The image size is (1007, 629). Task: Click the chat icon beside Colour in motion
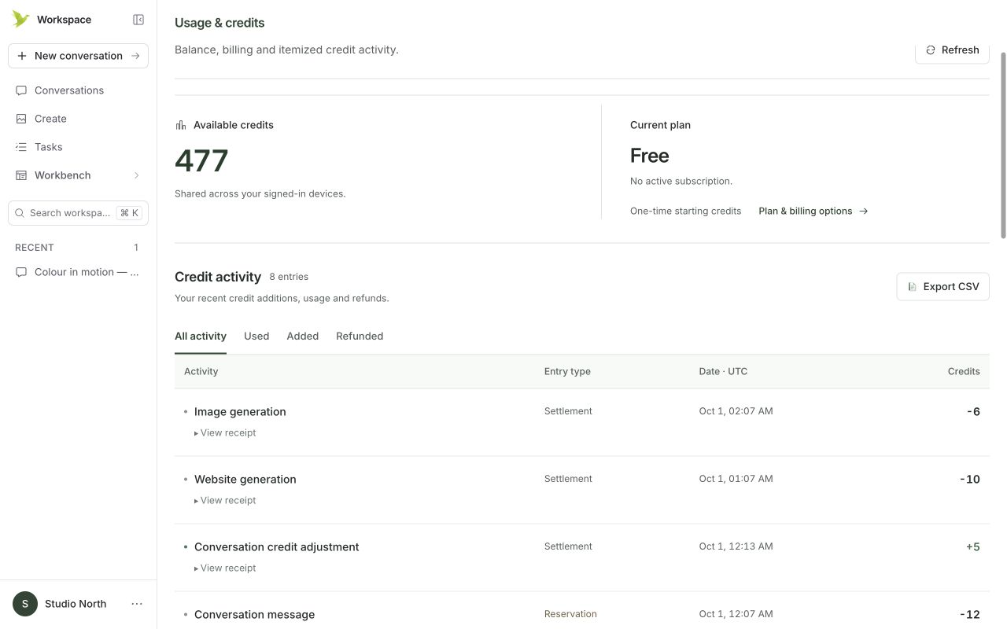pyautogui.click(x=21, y=272)
